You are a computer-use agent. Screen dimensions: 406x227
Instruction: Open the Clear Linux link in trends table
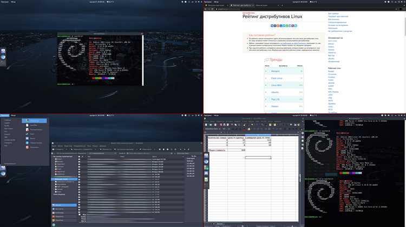[277, 78]
